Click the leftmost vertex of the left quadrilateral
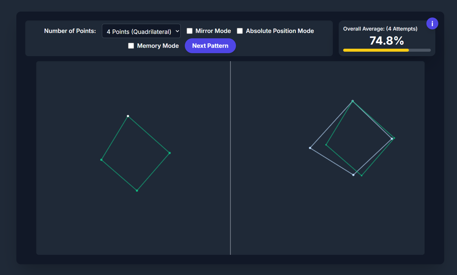 (x=101, y=160)
